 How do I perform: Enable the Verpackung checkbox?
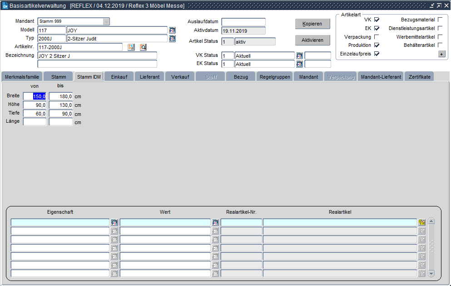(x=377, y=37)
